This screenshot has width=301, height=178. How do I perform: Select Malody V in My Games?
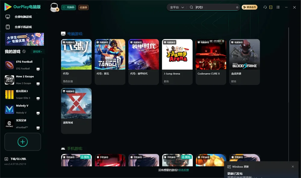[x=23, y=109]
